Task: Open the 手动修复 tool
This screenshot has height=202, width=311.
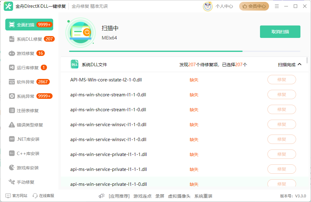Action: pyautogui.click(x=11, y=182)
